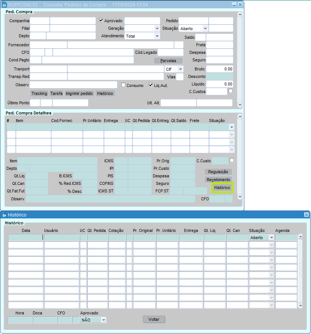This screenshot has width=311, height=334.
Task: Open the Atendimento dropdown set to Total
Action: click(157, 36)
